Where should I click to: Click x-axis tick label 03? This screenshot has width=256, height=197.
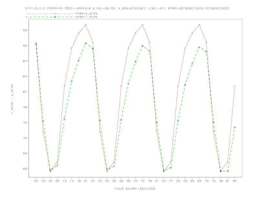[x=43, y=181]
